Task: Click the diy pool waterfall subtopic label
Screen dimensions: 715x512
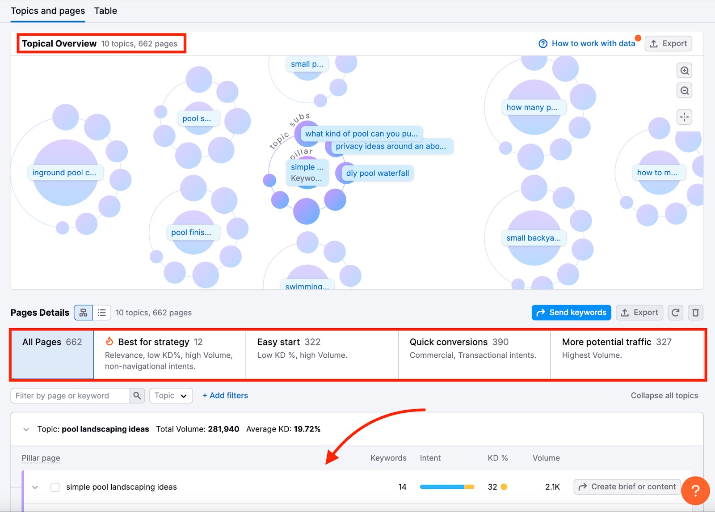Action: (x=378, y=173)
